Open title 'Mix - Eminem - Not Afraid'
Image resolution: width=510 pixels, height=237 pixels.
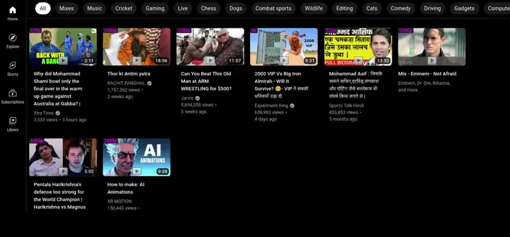click(x=427, y=74)
